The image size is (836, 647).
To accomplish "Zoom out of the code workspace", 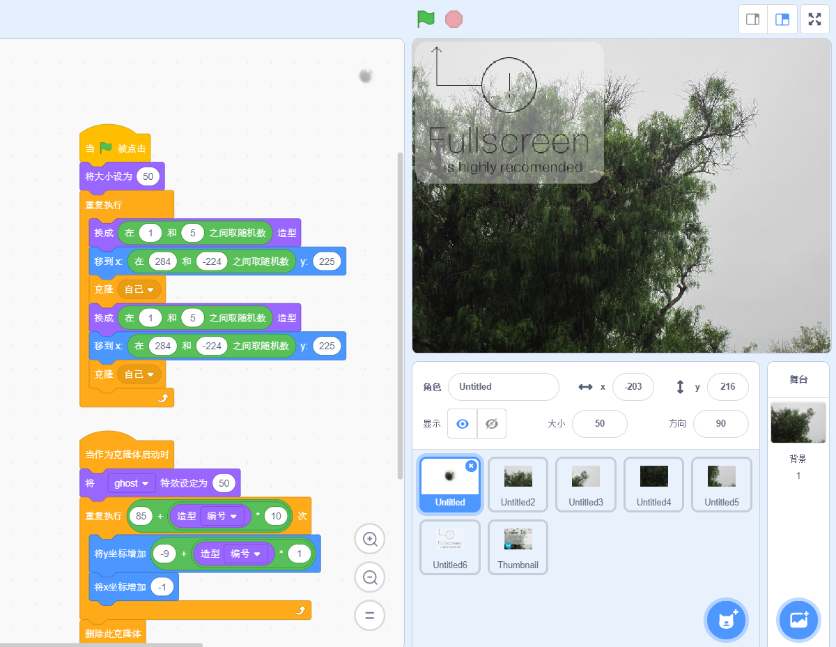I will (370, 577).
